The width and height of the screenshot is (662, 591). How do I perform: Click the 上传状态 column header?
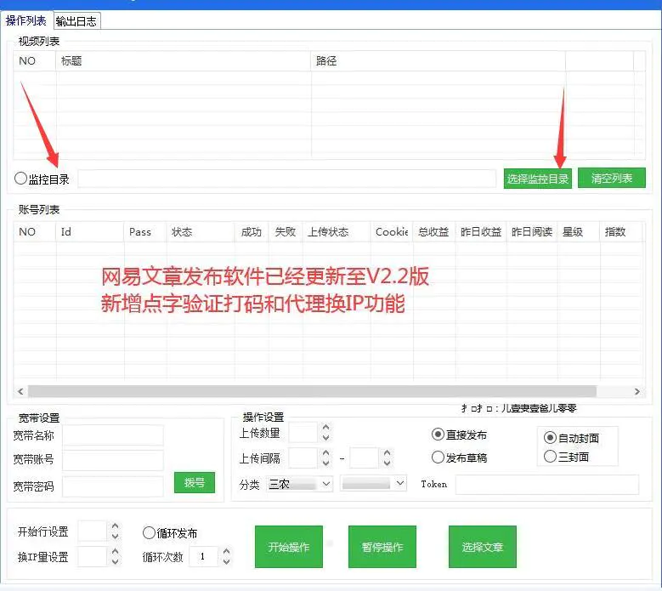click(x=337, y=232)
